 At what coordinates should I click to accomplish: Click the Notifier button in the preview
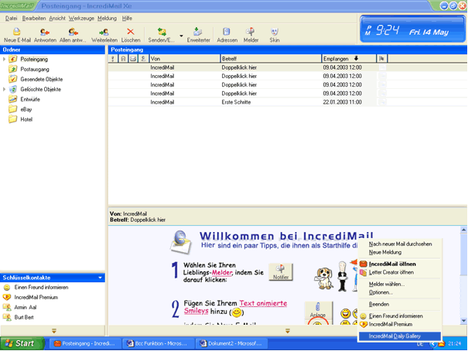point(280,272)
